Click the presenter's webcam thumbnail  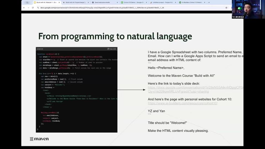tap(248, 9)
